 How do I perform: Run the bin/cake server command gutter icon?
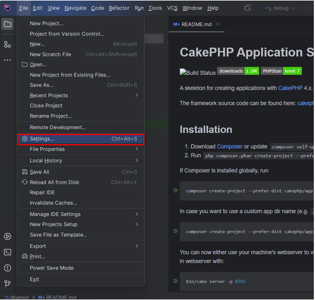point(176,281)
